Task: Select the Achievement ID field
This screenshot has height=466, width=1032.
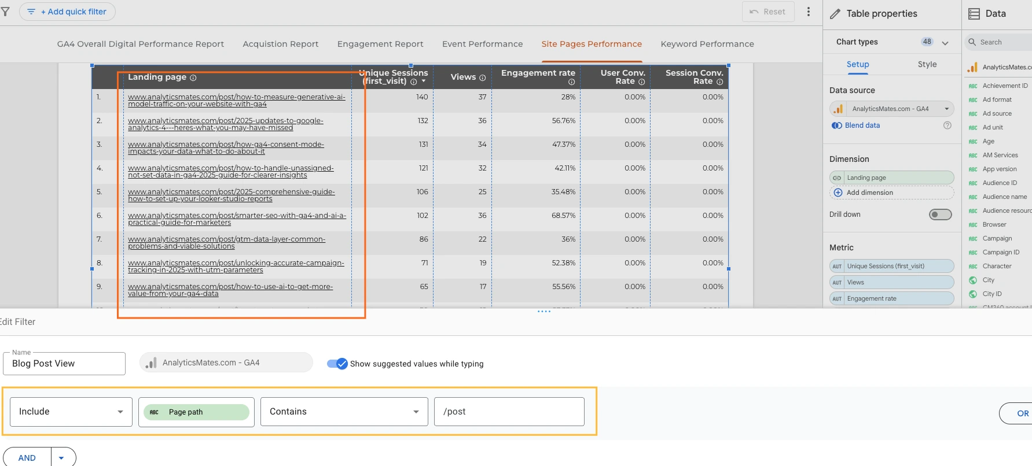Action: (x=1005, y=86)
